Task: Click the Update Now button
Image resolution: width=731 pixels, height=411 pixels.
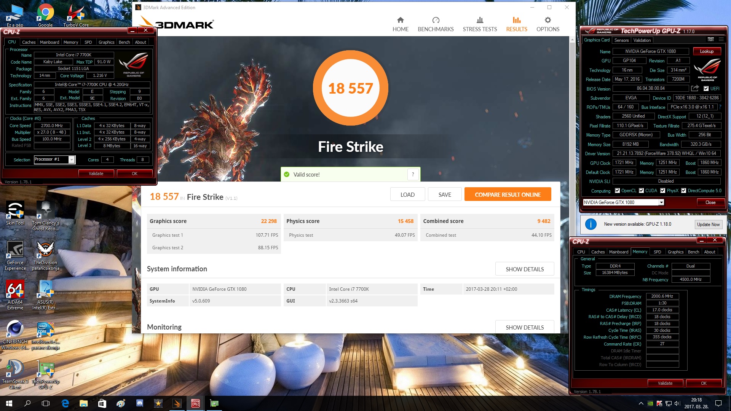Action: click(708, 225)
